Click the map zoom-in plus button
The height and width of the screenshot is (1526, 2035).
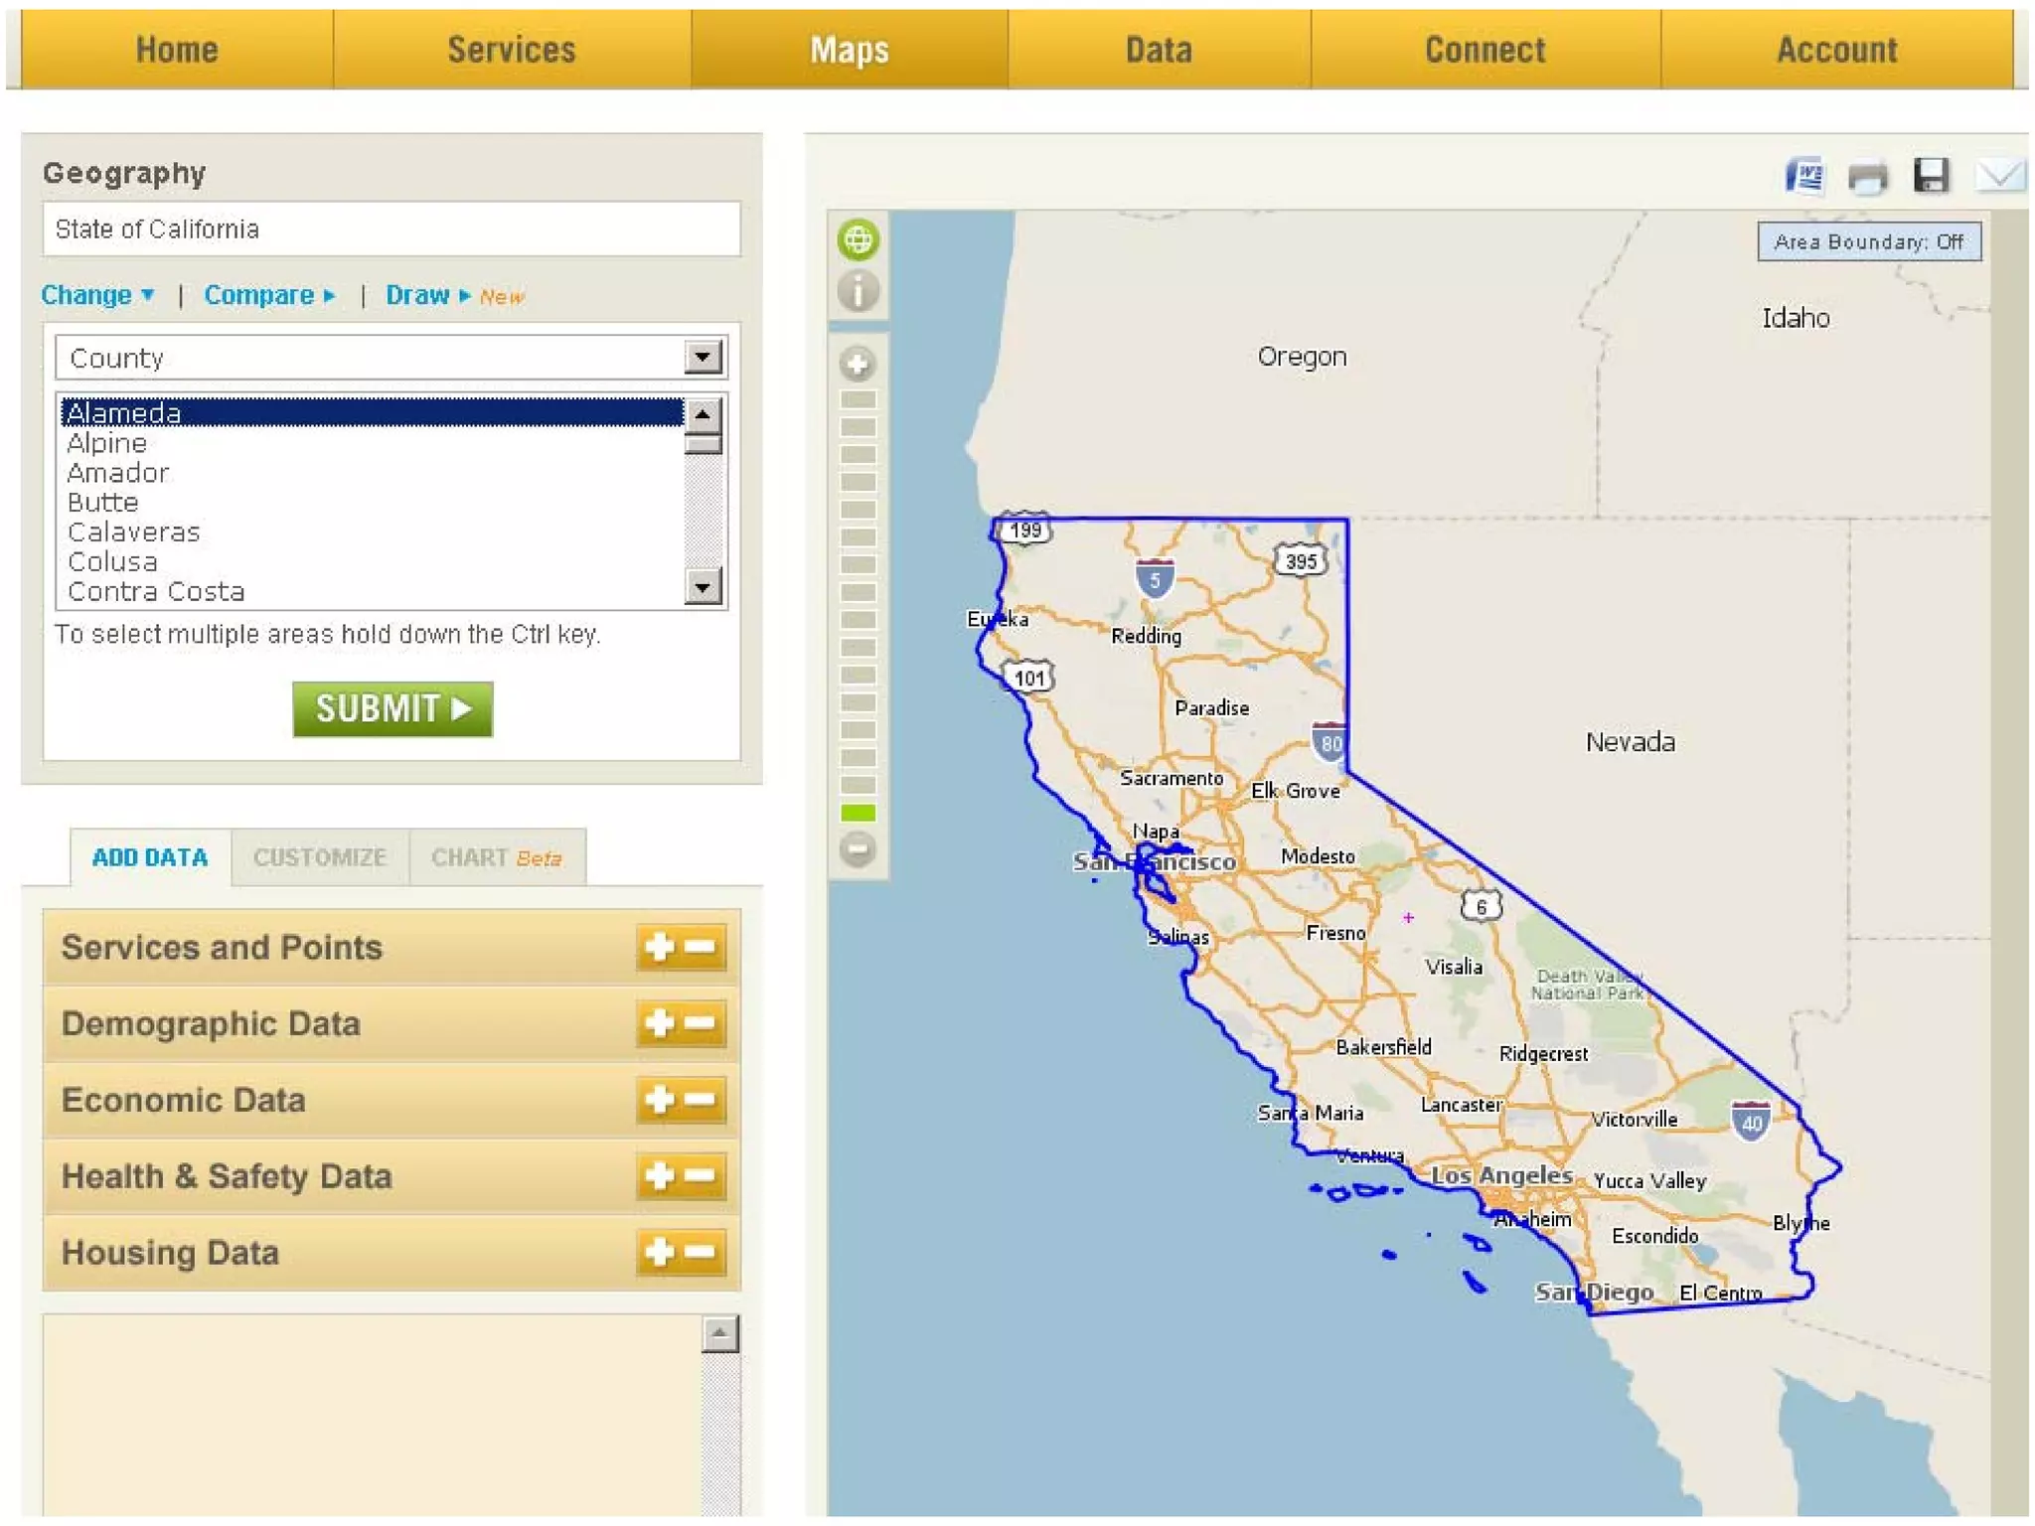click(x=858, y=364)
